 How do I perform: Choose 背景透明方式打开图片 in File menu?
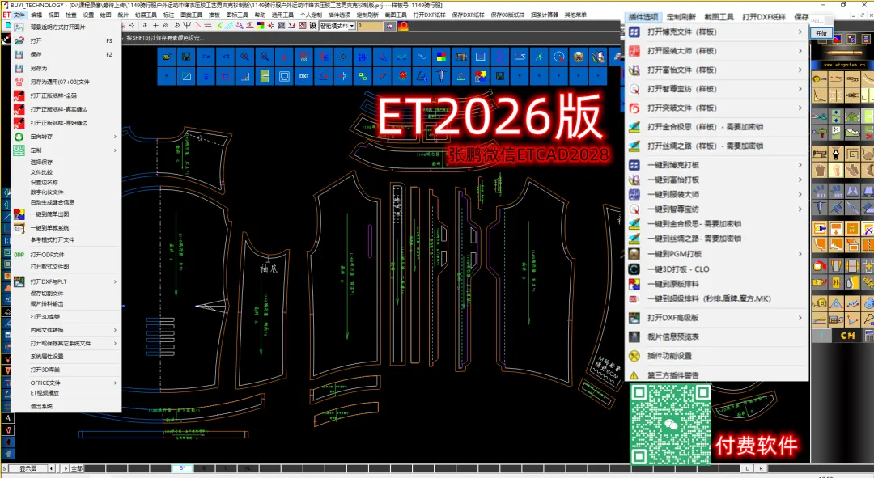click(x=58, y=27)
